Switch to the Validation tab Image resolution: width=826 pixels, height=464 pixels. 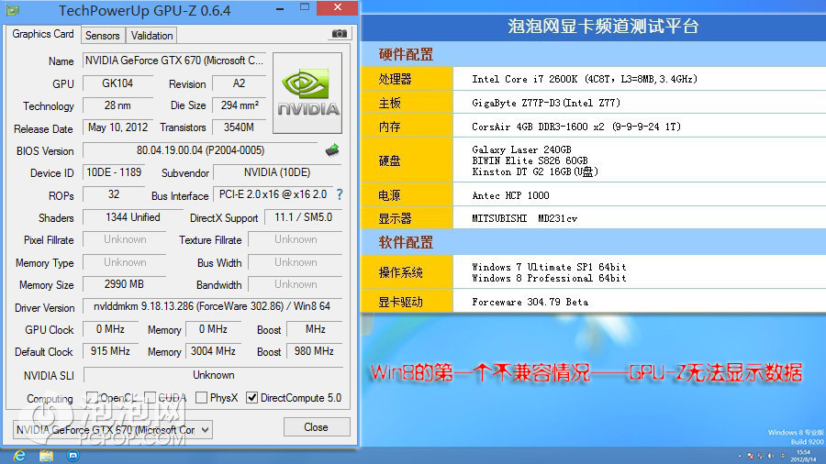[x=151, y=36]
